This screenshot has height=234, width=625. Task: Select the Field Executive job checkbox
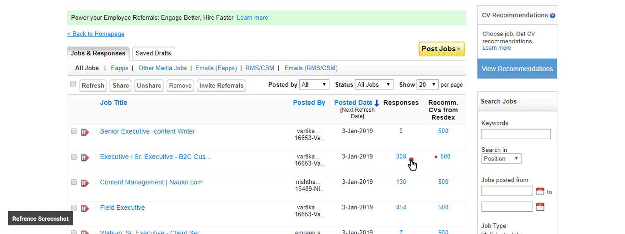click(74, 208)
